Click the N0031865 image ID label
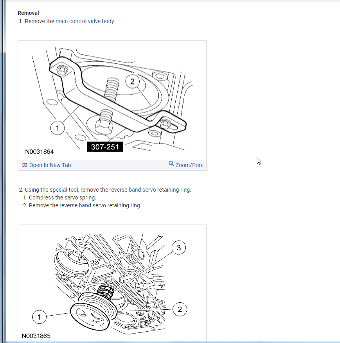 [x=36, y=336]
